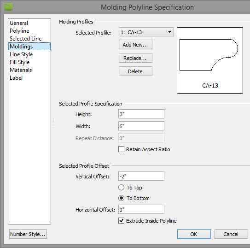250x248 pixels.
Task: Uncheck Extrude Inside Polyline
Action: pyautogui.click(x=121, y=221)
